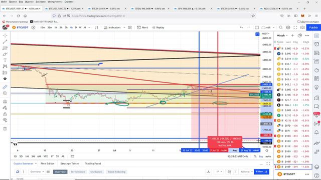Open the BTCUSDT symbol search
Screen dimensions: 321x180
point(20,27)
